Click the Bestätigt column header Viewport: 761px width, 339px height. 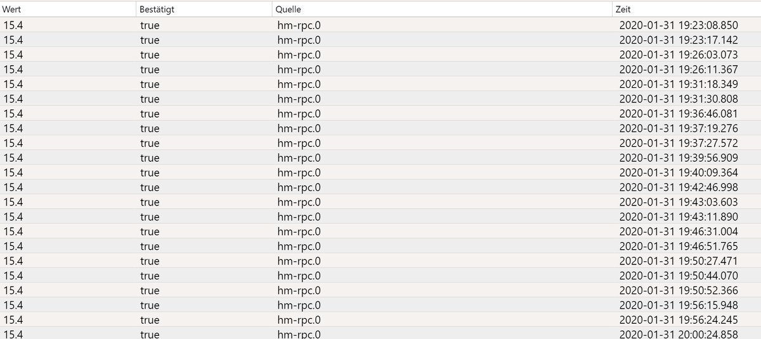click(204, 9)
